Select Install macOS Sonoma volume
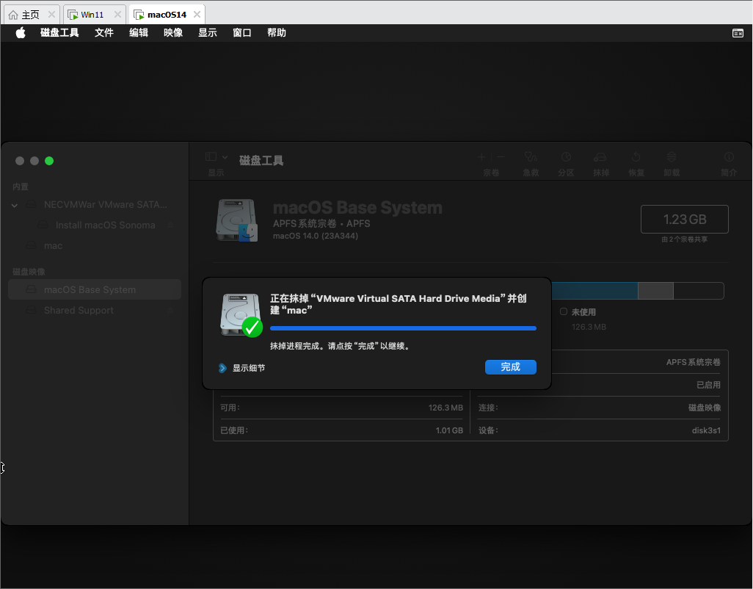 (95, 225)
